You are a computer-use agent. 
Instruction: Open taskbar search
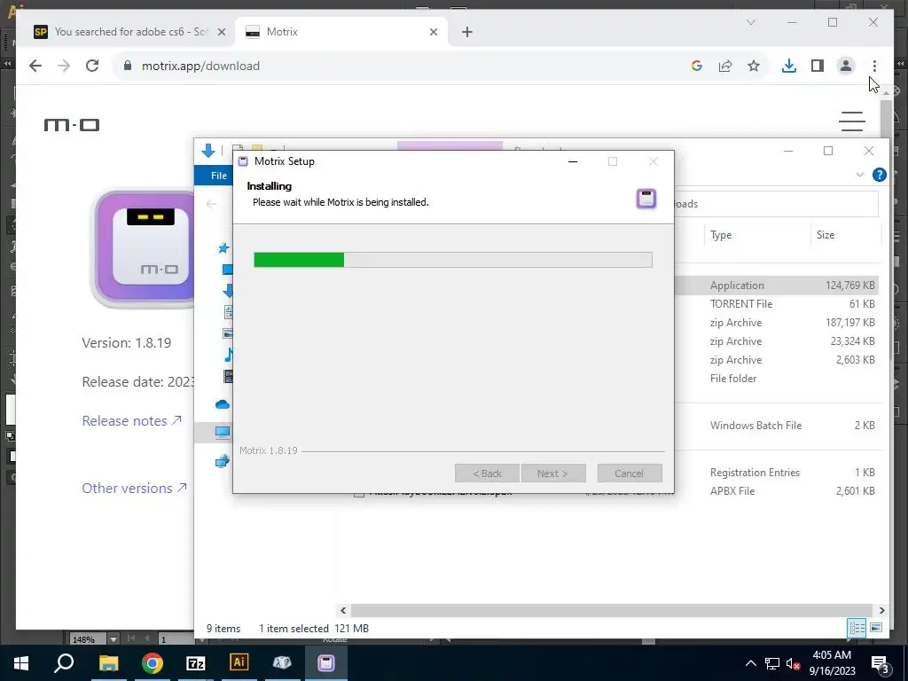point(64,663)
